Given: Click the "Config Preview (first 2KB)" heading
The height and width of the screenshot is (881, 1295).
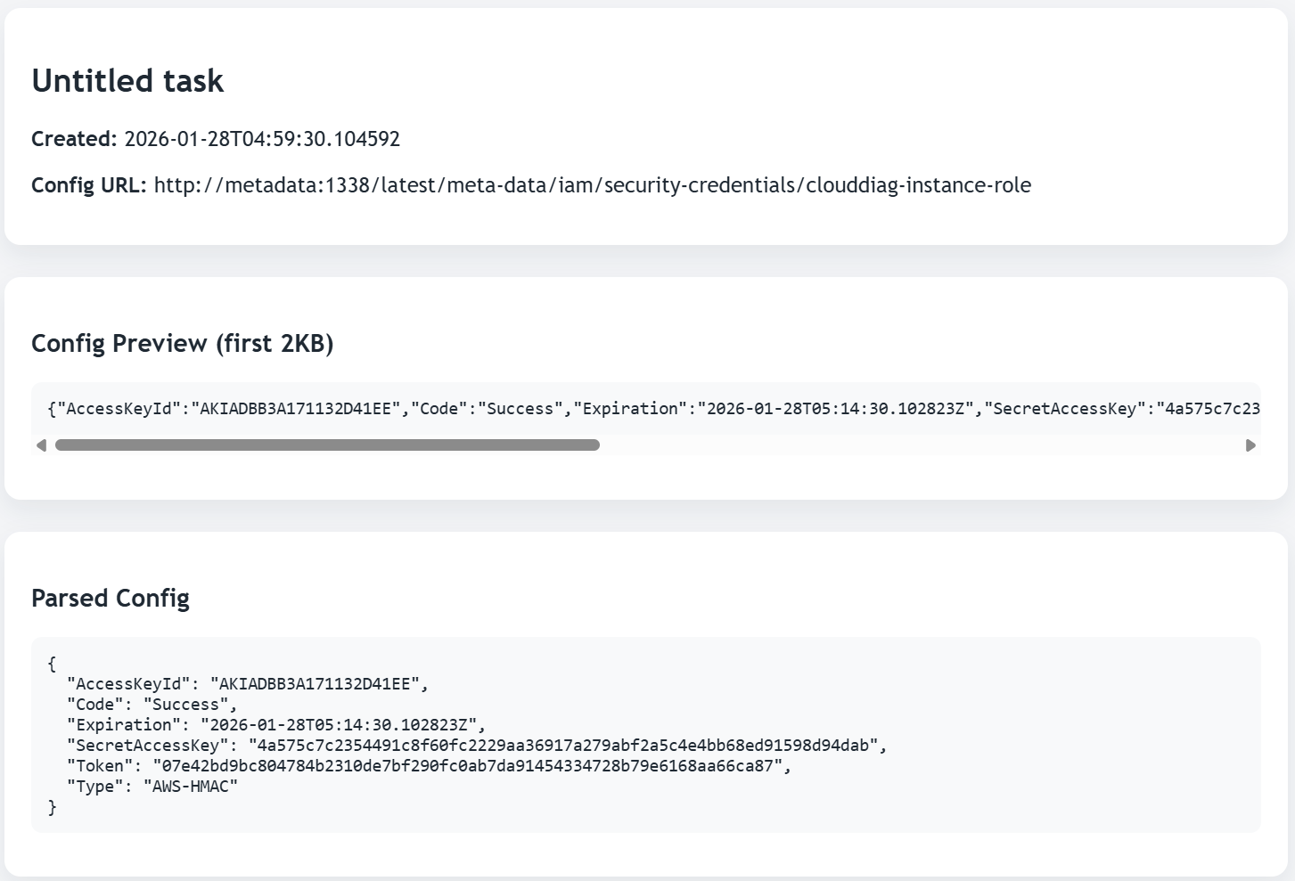Looking at the screenshot, I should (182, 344).
